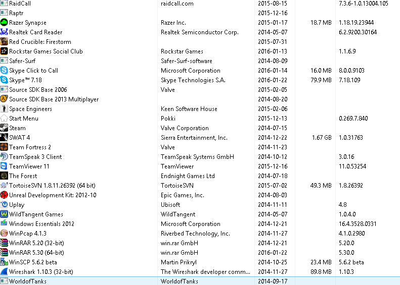Click the Source SDK Base 2013 Multiplayer icon

tap(4, 99)
